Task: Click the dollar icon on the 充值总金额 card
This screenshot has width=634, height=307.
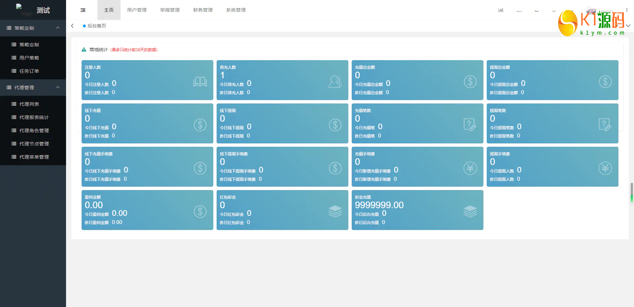Action: tap(470, 82)
